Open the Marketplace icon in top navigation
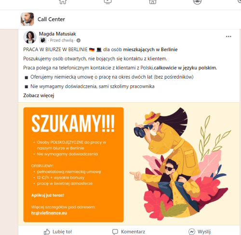241x235 pixels. [152, 1]
